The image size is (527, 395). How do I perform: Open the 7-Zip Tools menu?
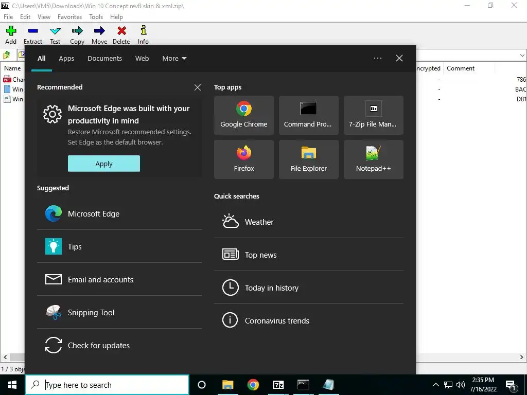click(96, 17)
